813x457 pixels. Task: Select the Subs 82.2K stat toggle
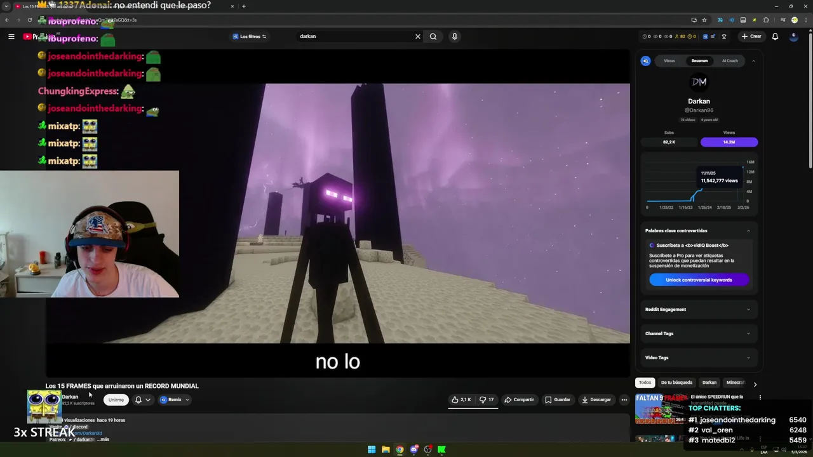(x=669, y=142)
